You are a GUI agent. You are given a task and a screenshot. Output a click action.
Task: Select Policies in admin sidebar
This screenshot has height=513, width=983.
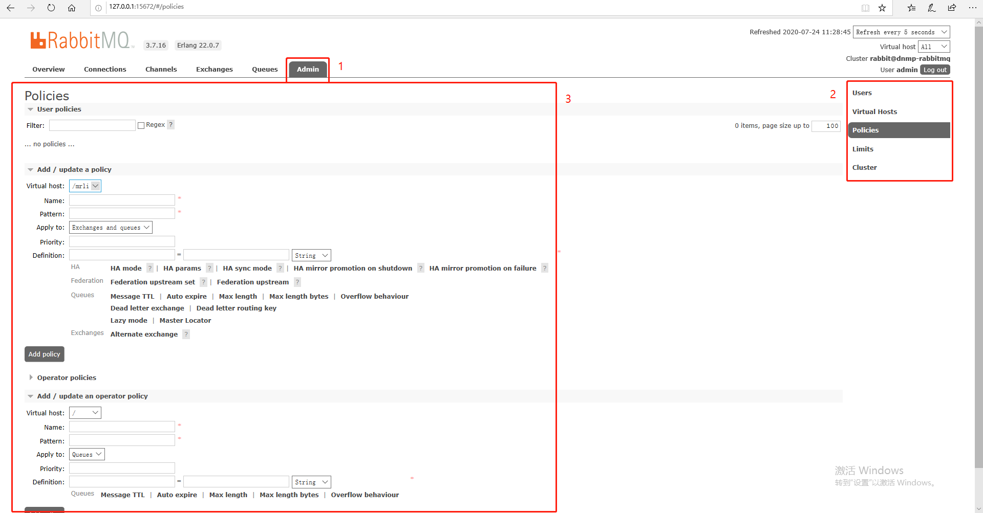click(899, 130)
